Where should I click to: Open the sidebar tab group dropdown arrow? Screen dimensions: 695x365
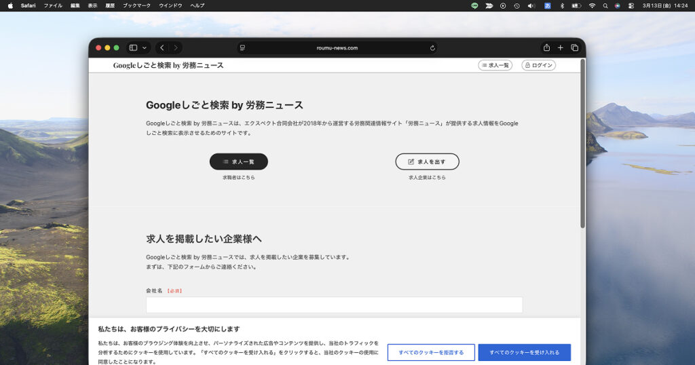point(144,47)
